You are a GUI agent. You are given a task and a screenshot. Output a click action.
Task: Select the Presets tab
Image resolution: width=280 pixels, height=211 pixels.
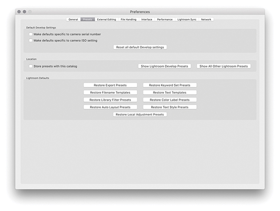tap(88, 20)
